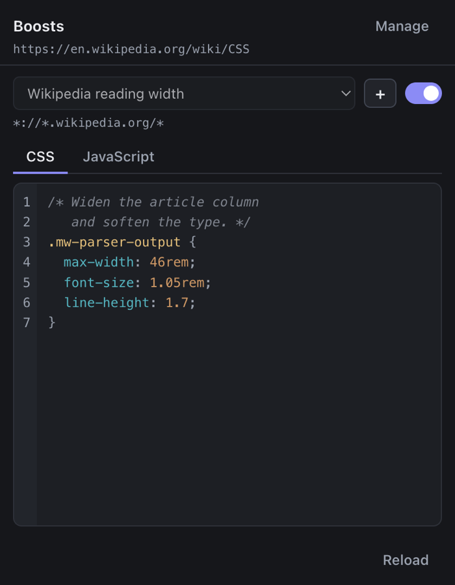The width and height of the screenshot is (455, 585).
Task: Click the font-size: 1.05rem declaration
Action: (x=137, y=283)
